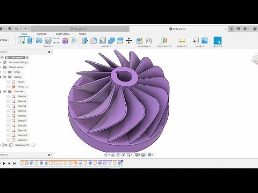Select the Create Form tool

coord(65,41)
